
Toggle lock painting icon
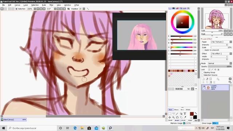tap(212, 70)
